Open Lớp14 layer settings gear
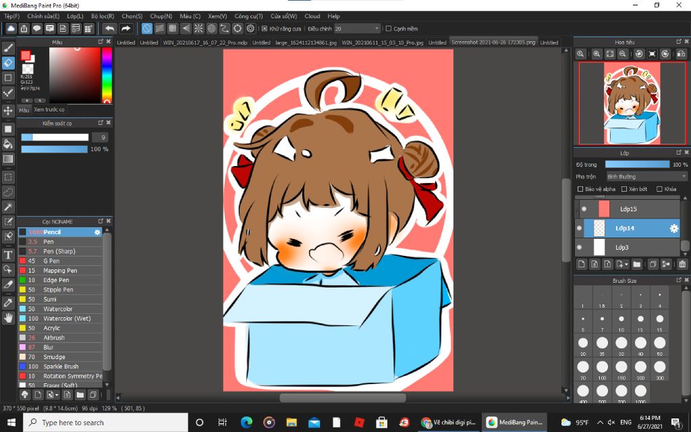Screen dimensions: 691x432 674,228
